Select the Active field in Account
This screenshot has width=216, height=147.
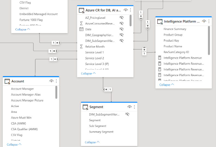coord(15,106)
